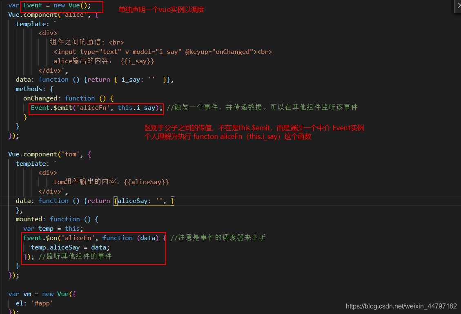The width and height of the screenshot is (461, 314).
Task: Click the 'var Event = new Vue();' line
Action: coord(49,5)
